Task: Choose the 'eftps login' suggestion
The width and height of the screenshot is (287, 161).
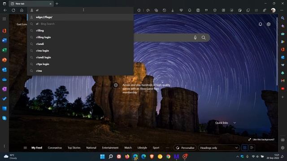Action: 80,64
